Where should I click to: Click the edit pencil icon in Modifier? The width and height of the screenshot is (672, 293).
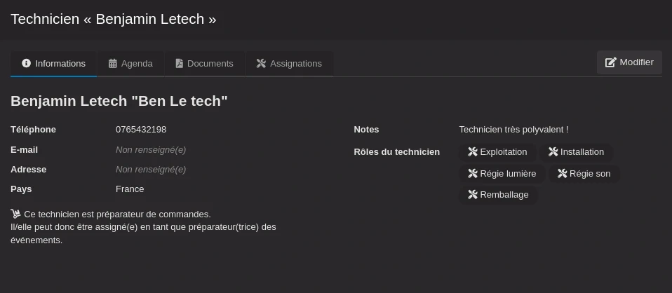610,62
